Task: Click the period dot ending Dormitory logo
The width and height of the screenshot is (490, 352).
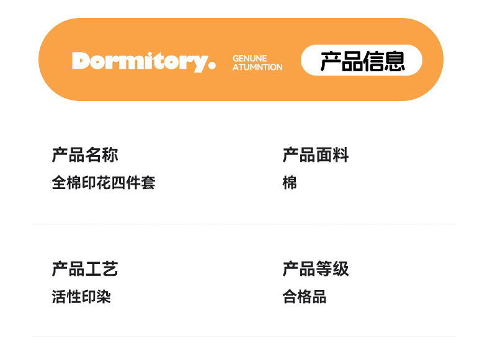Action: tap(212, 66)
